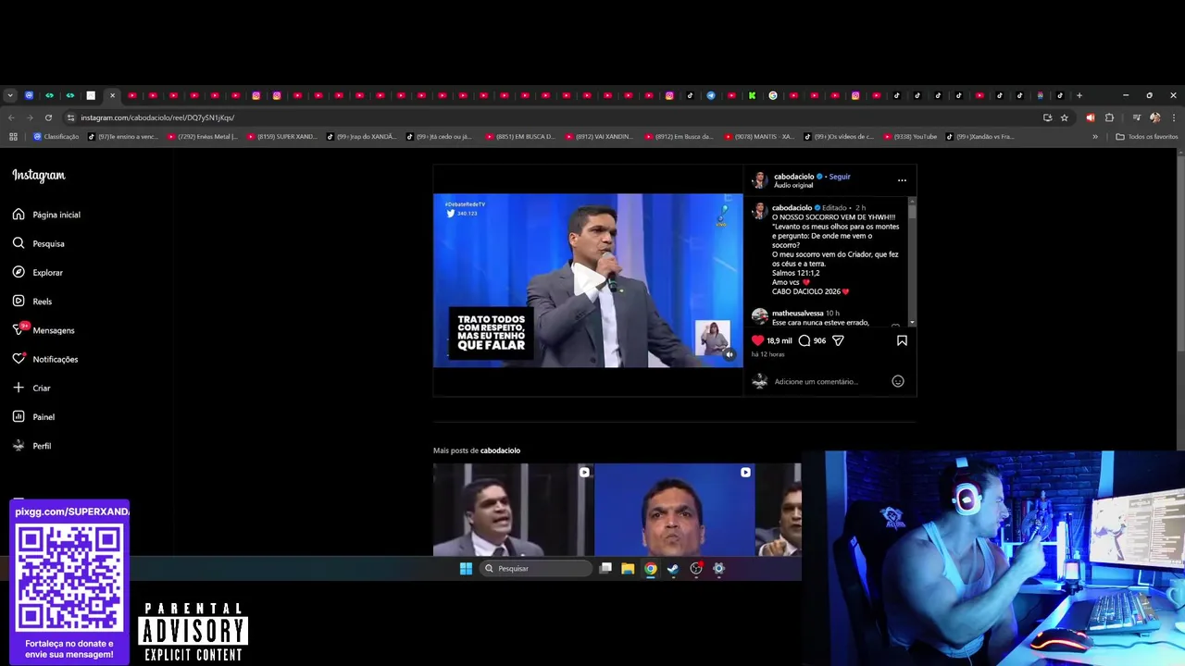Close the active Instagram tab

coord(112,95)
